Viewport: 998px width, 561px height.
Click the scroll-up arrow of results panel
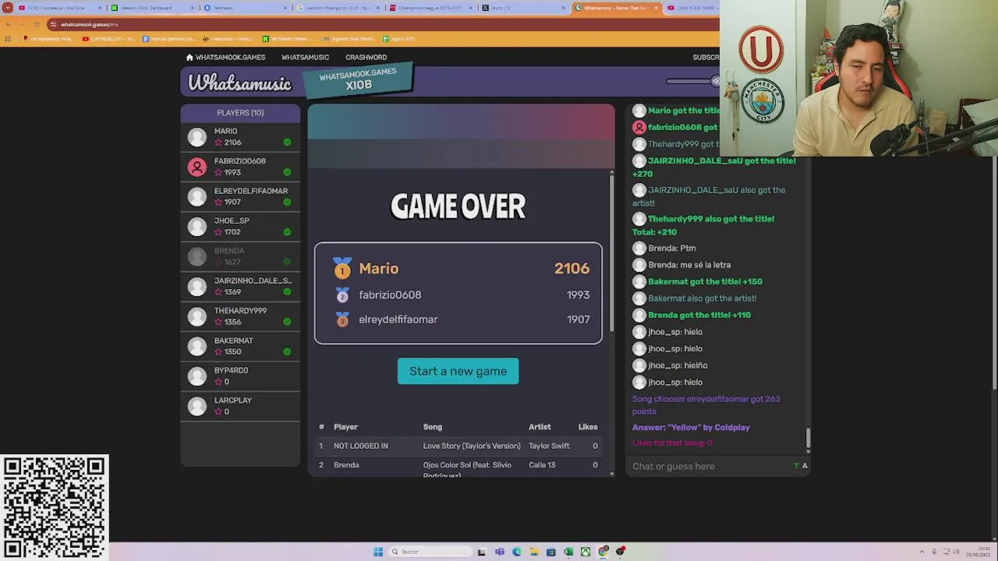611,171
